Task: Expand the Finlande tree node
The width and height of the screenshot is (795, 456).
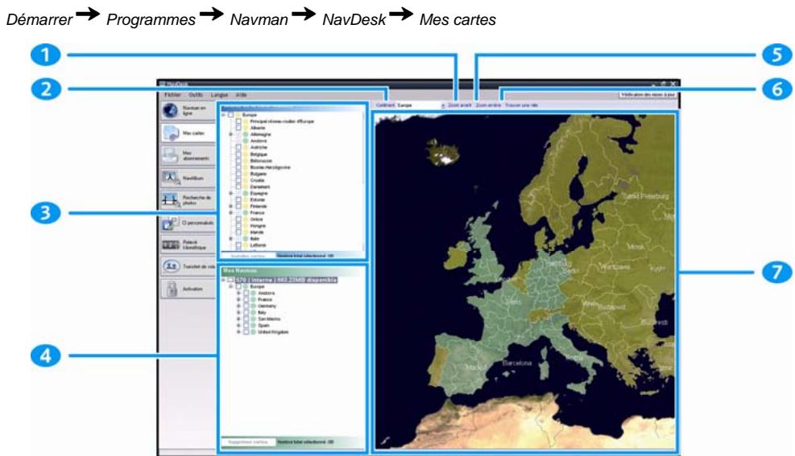Action: pyautogui.click(x=230, y=207)
